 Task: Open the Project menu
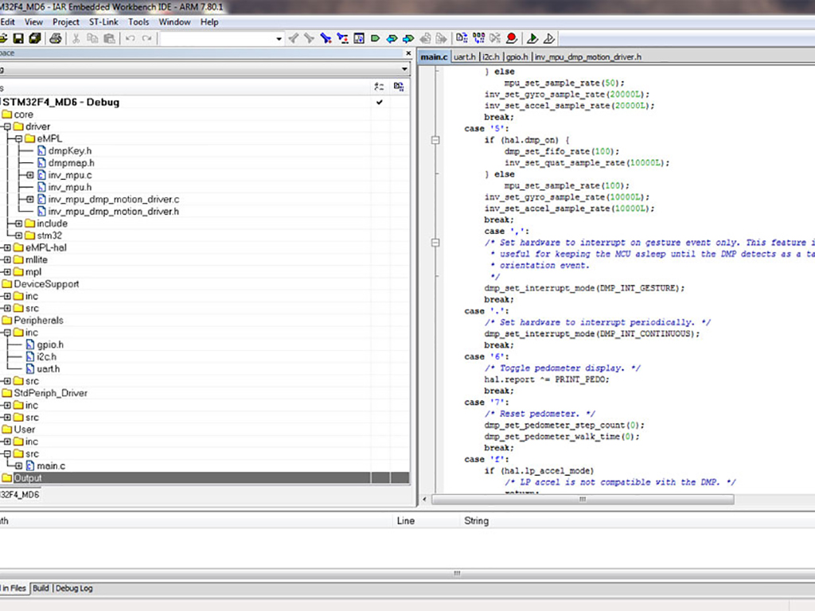tap(66, 22)
